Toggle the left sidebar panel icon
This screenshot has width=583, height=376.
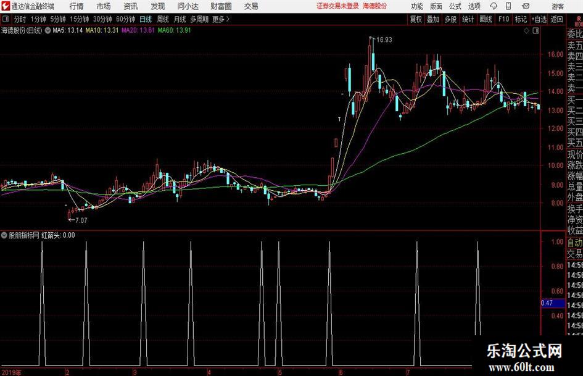(x=6, y=19)
